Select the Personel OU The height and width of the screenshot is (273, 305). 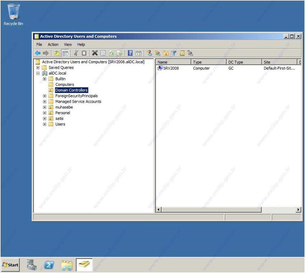click(63, 113)
